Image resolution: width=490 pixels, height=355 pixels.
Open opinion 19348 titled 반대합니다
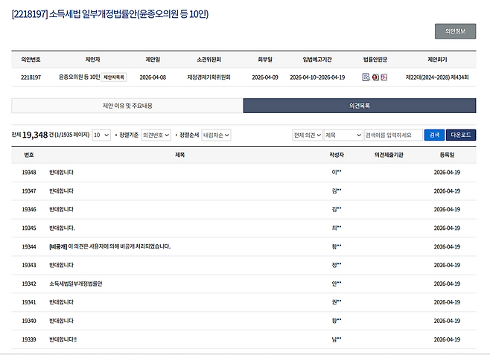pyautogui.click(x=61, y=173)
